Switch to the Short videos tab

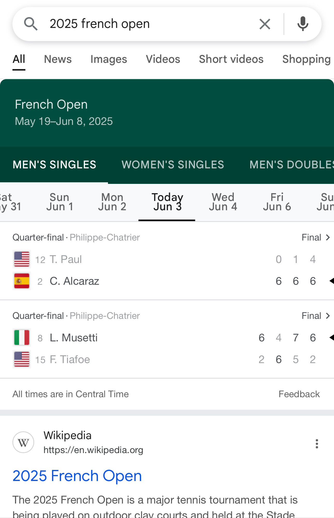point(231,59)
